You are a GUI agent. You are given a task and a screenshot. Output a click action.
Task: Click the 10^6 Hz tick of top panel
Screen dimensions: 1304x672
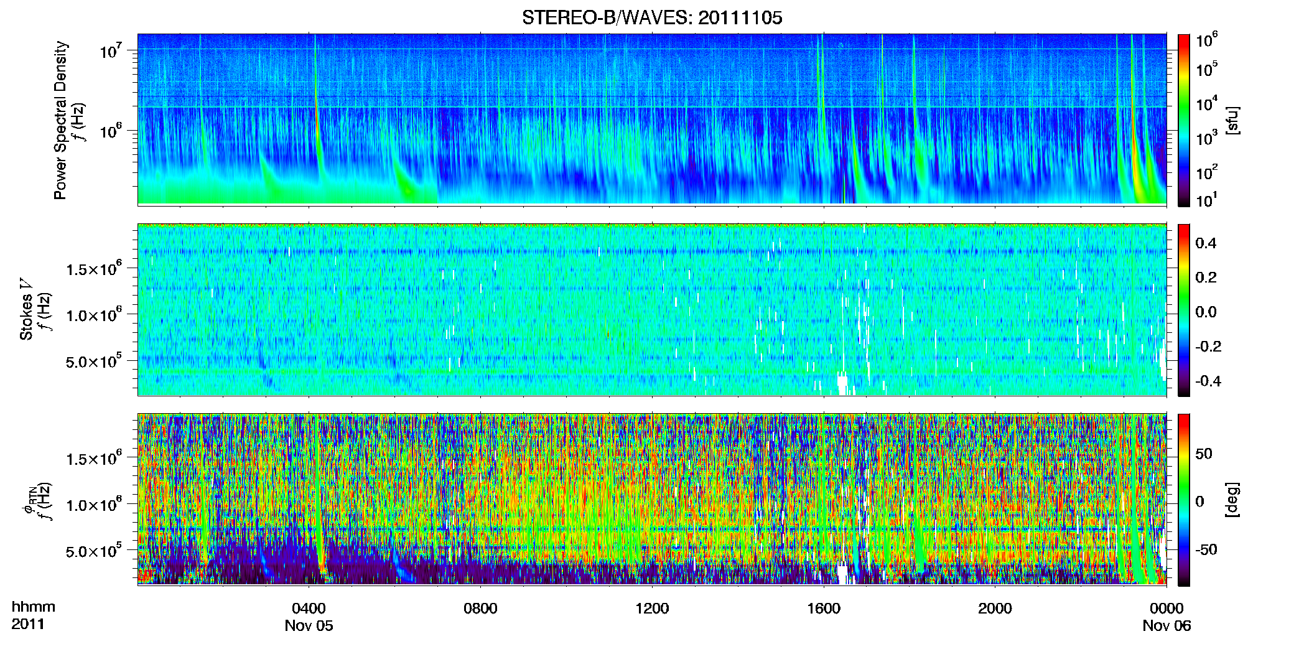point(112,132)
